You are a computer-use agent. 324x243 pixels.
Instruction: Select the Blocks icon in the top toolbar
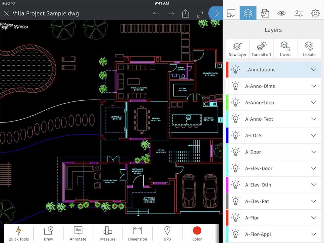[265, 13]
